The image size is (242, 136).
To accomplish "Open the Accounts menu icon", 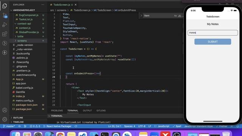I will click(5, 110).
